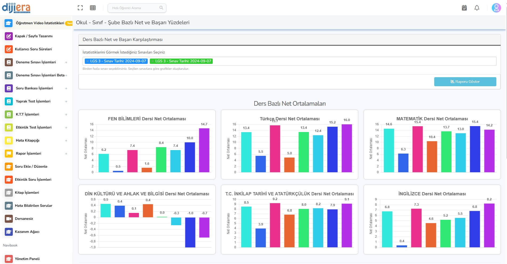This screenshot has height=264, width=507.
Task: Click the Kapak / Sayfa Tasarımı icon
Action: pos(9,36)
